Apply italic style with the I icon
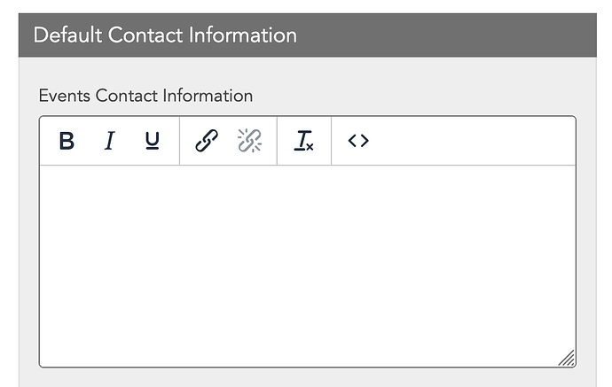612x387 pixels. click(110, 141)
